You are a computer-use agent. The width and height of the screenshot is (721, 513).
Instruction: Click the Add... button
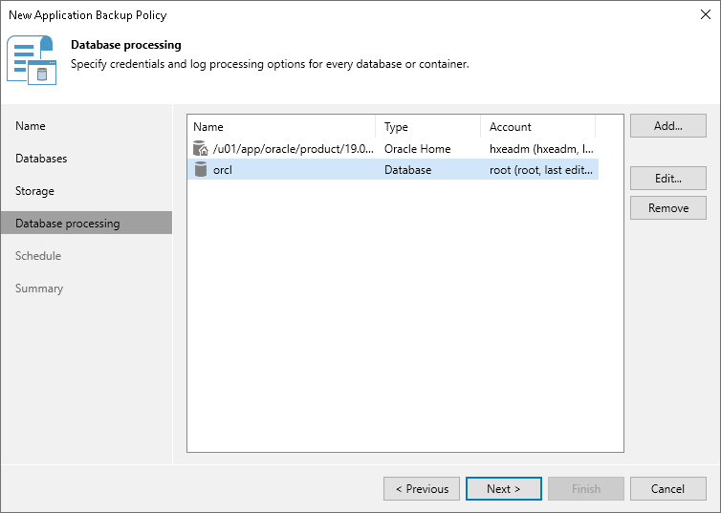pyautogui.click(x=668, y=126)
